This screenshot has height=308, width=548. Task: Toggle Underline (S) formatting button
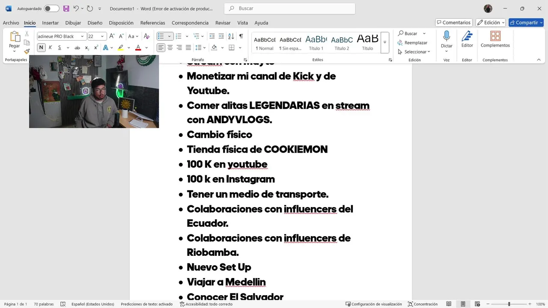coord(59,47)
